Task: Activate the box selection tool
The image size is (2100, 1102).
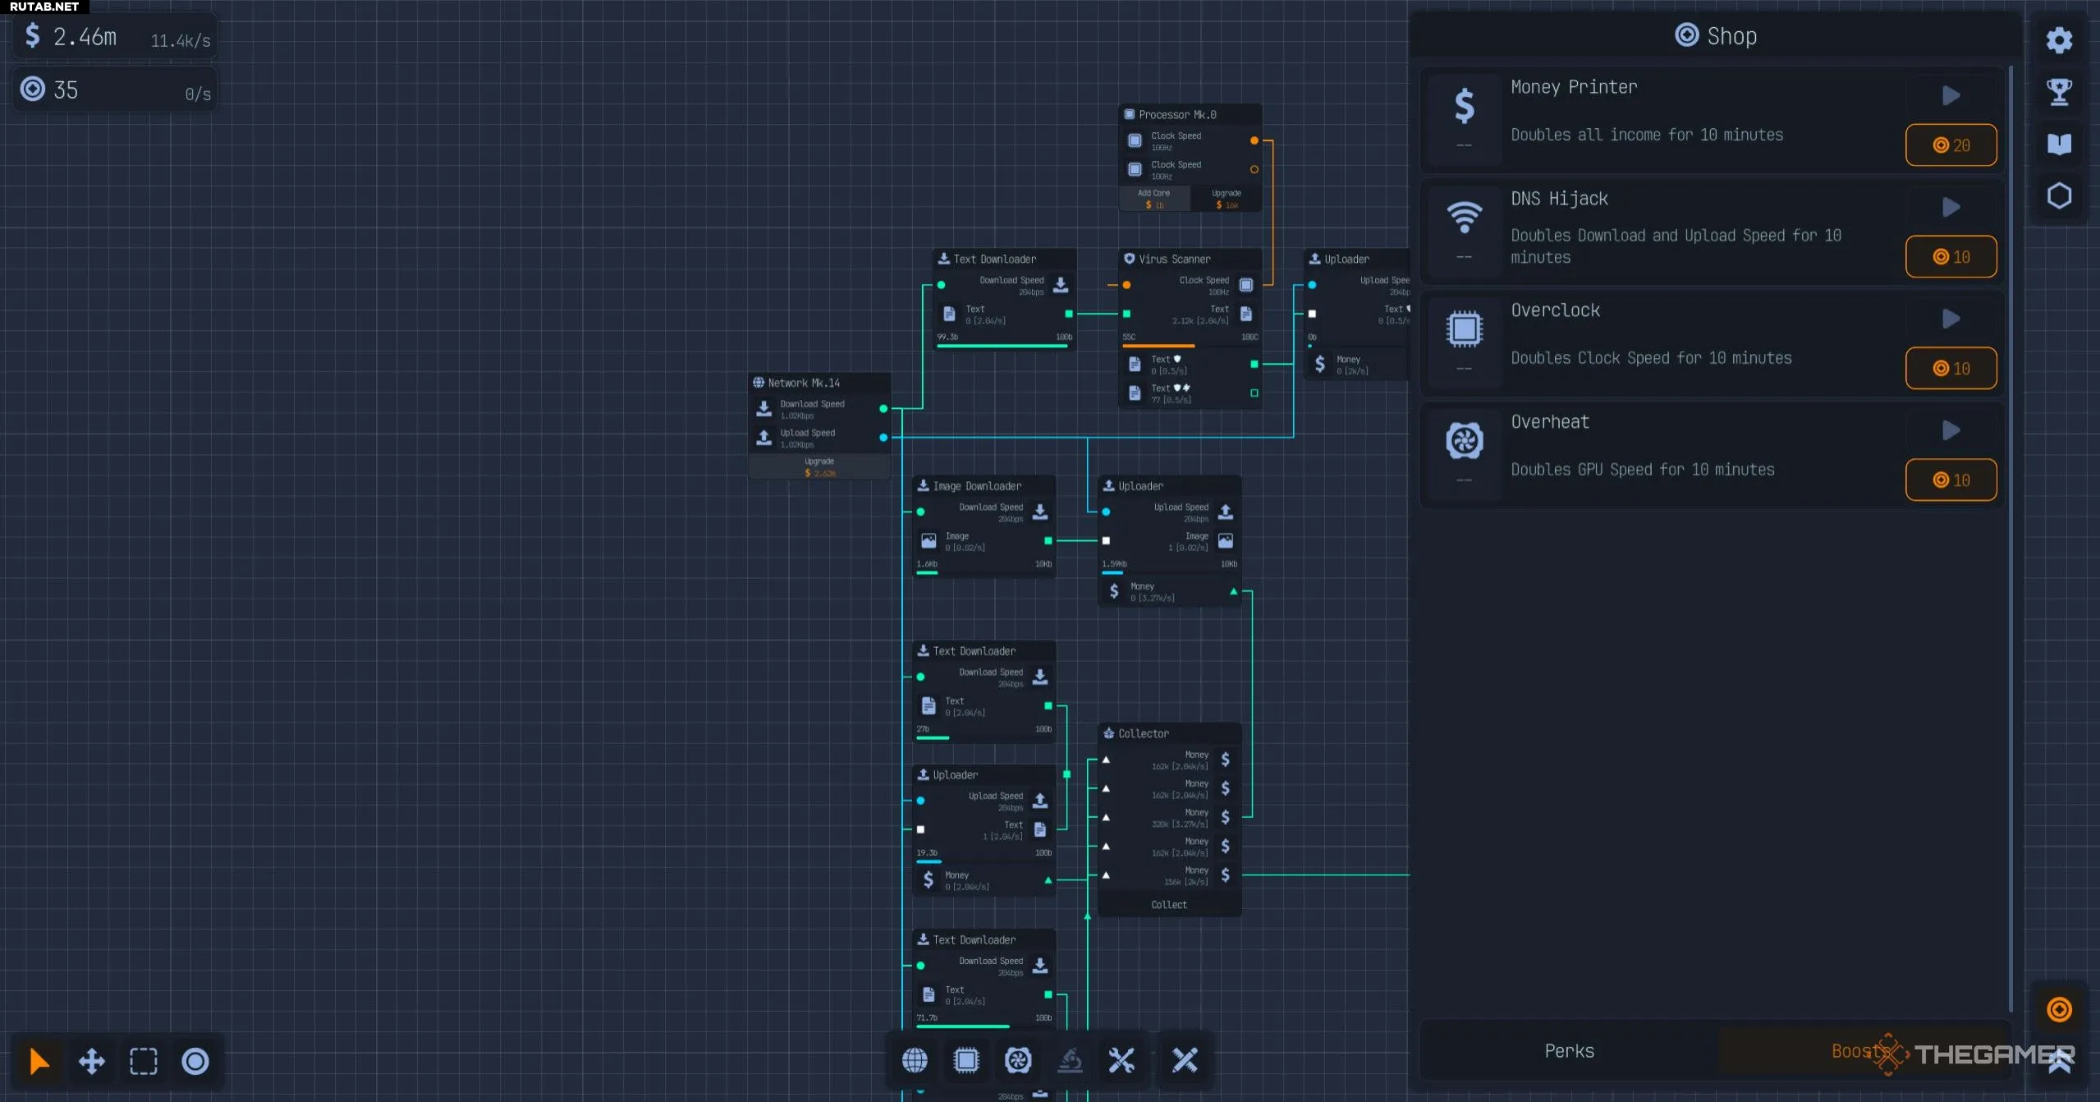Action: tap(144, 1061)
